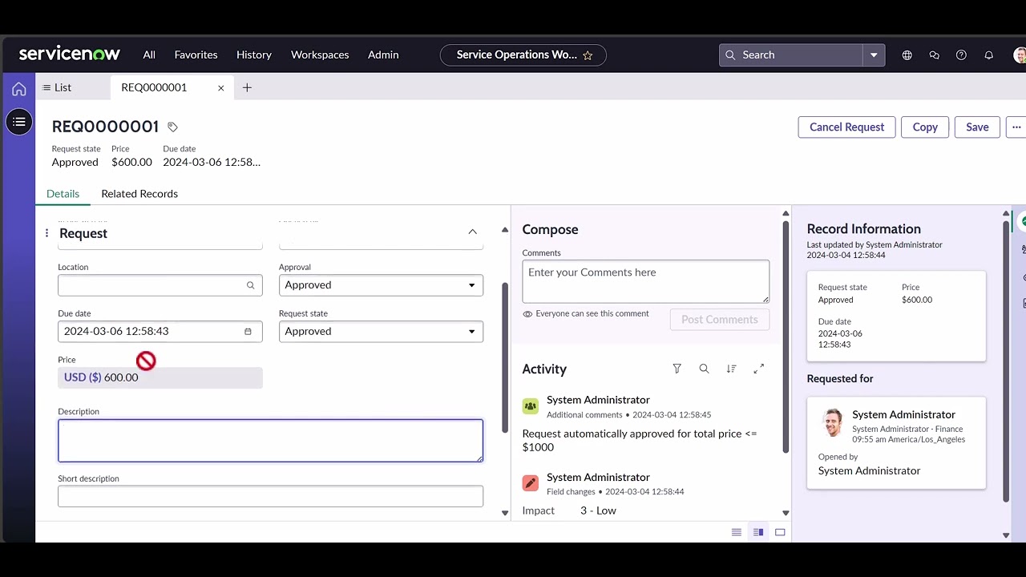
Task: Open the notifications bell icon
Action: pos(989,55)
